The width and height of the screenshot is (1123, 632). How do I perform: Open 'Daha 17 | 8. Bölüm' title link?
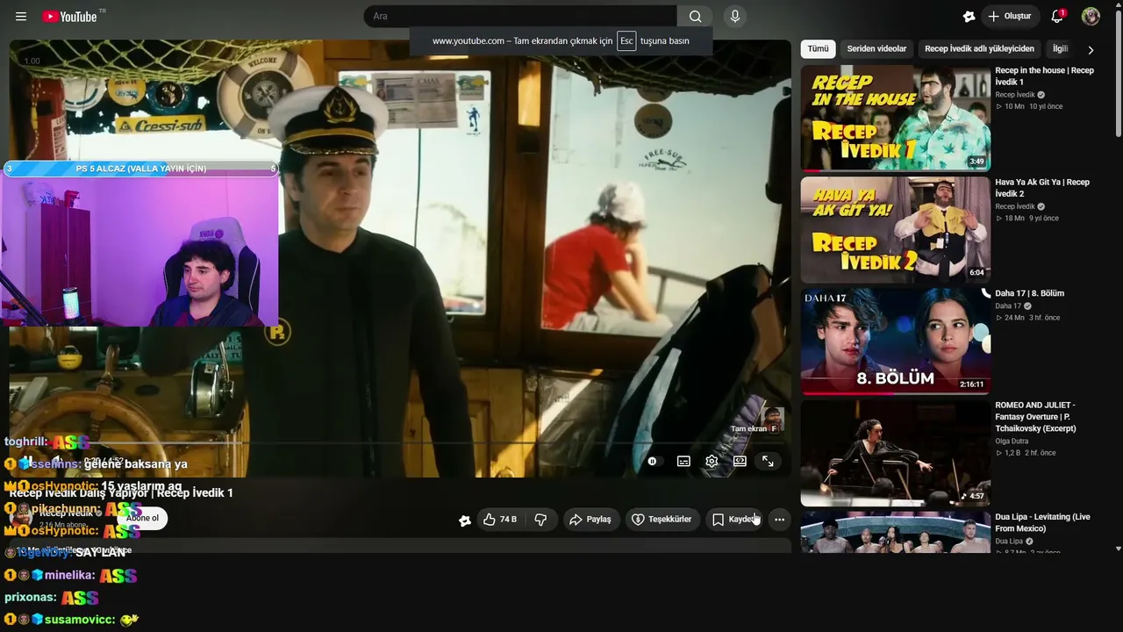[x=1029, y=293]
